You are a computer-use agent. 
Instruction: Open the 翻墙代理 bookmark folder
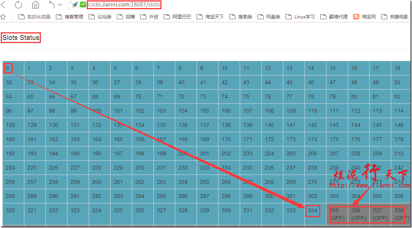pos(334,17)
